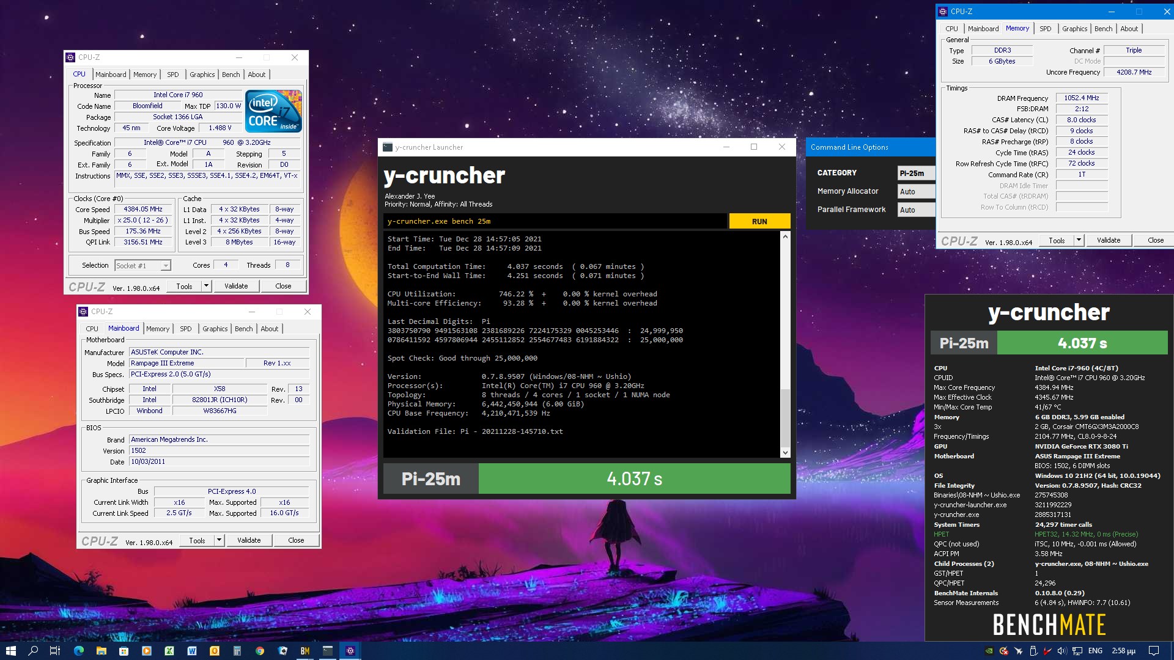Click Core Speed value 4384.05 MHz
The height and width of the screenshot is (660, 1174).
click(143, 209)
